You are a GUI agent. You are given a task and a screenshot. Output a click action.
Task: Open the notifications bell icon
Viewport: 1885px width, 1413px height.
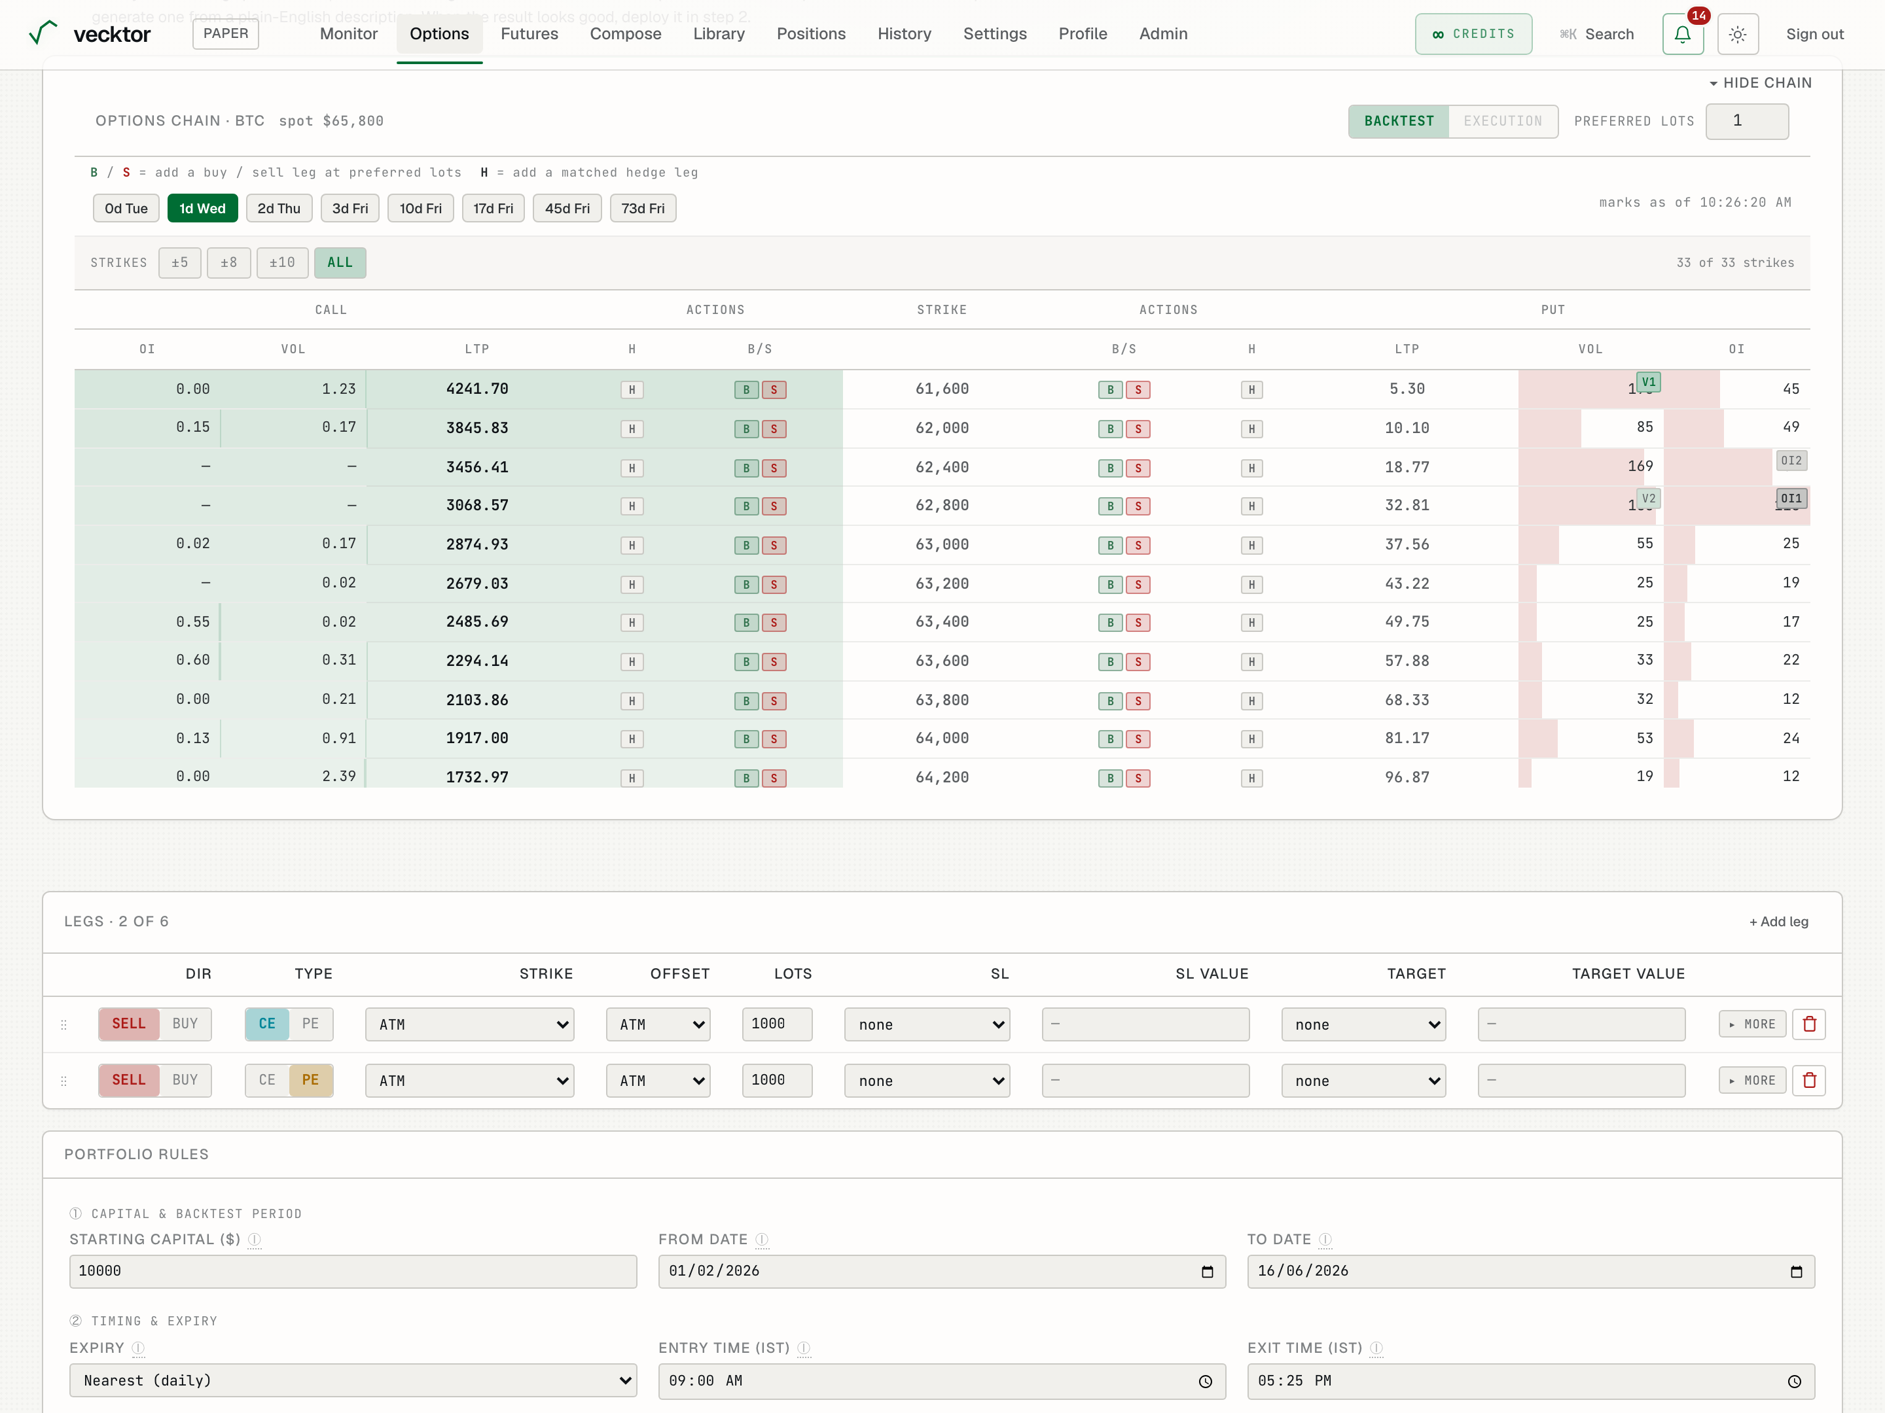pyautogui.click(x=1682, y=34)
